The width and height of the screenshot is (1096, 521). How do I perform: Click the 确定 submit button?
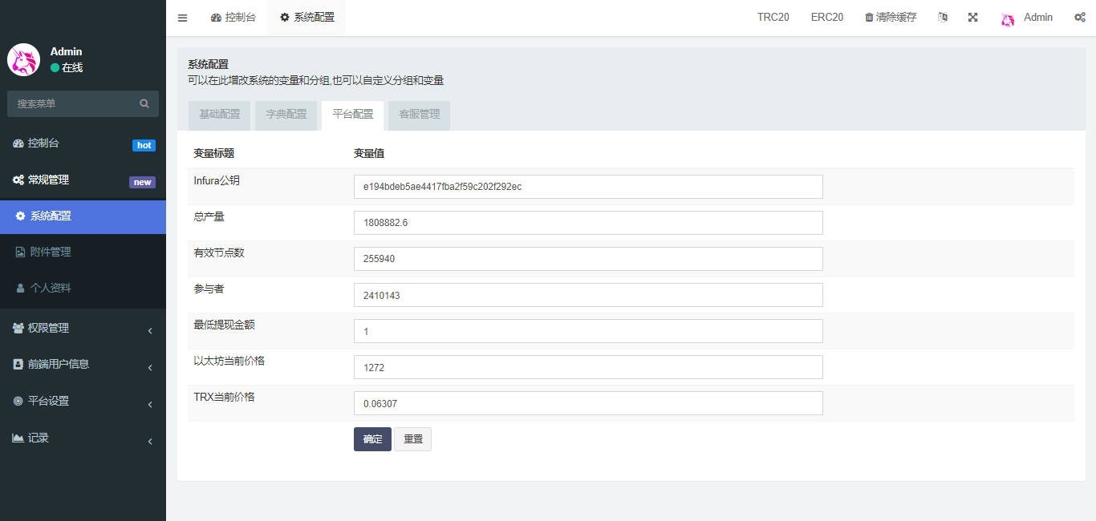372,439
